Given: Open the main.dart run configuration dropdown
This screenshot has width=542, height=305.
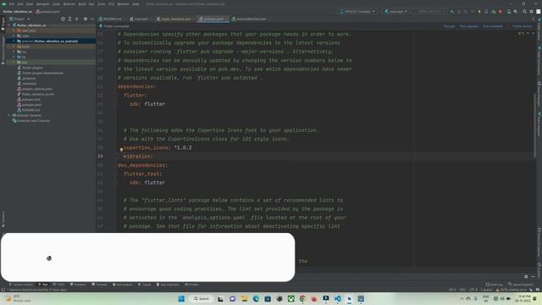Looking at the screenshot, I should [x=395, y=11].
